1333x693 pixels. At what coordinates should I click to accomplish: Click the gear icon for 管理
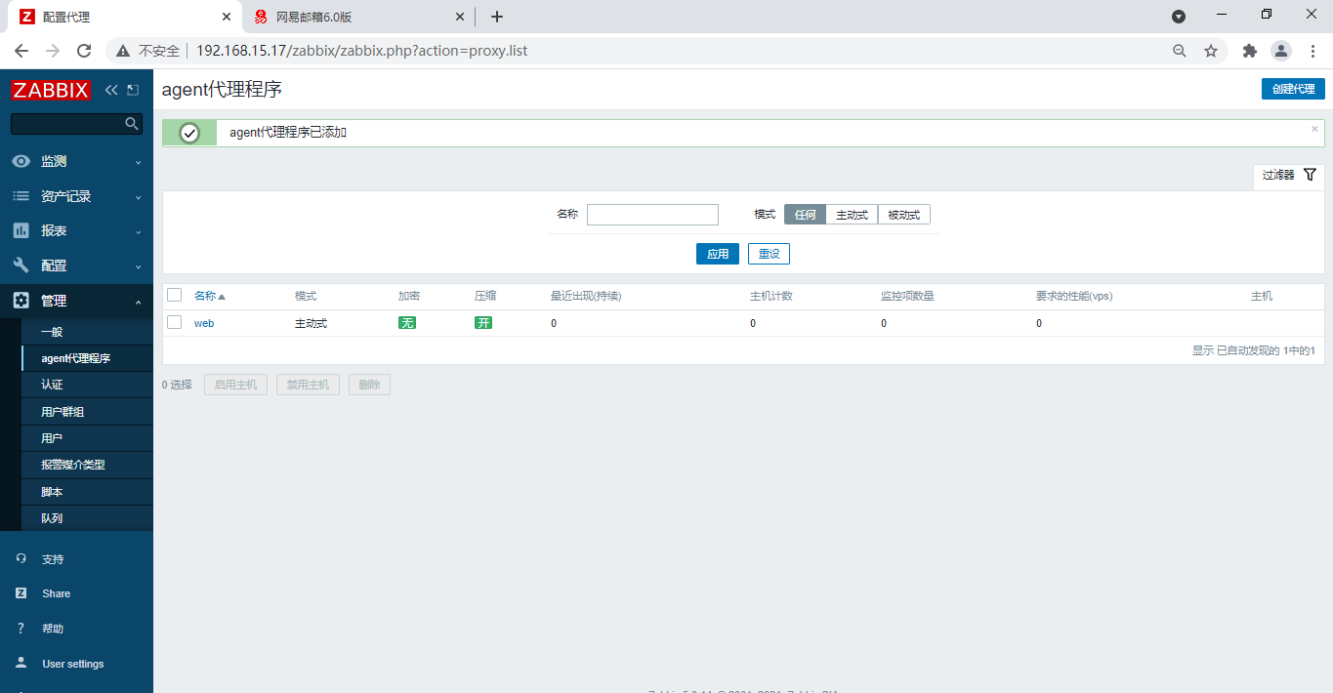click(21, 301)
